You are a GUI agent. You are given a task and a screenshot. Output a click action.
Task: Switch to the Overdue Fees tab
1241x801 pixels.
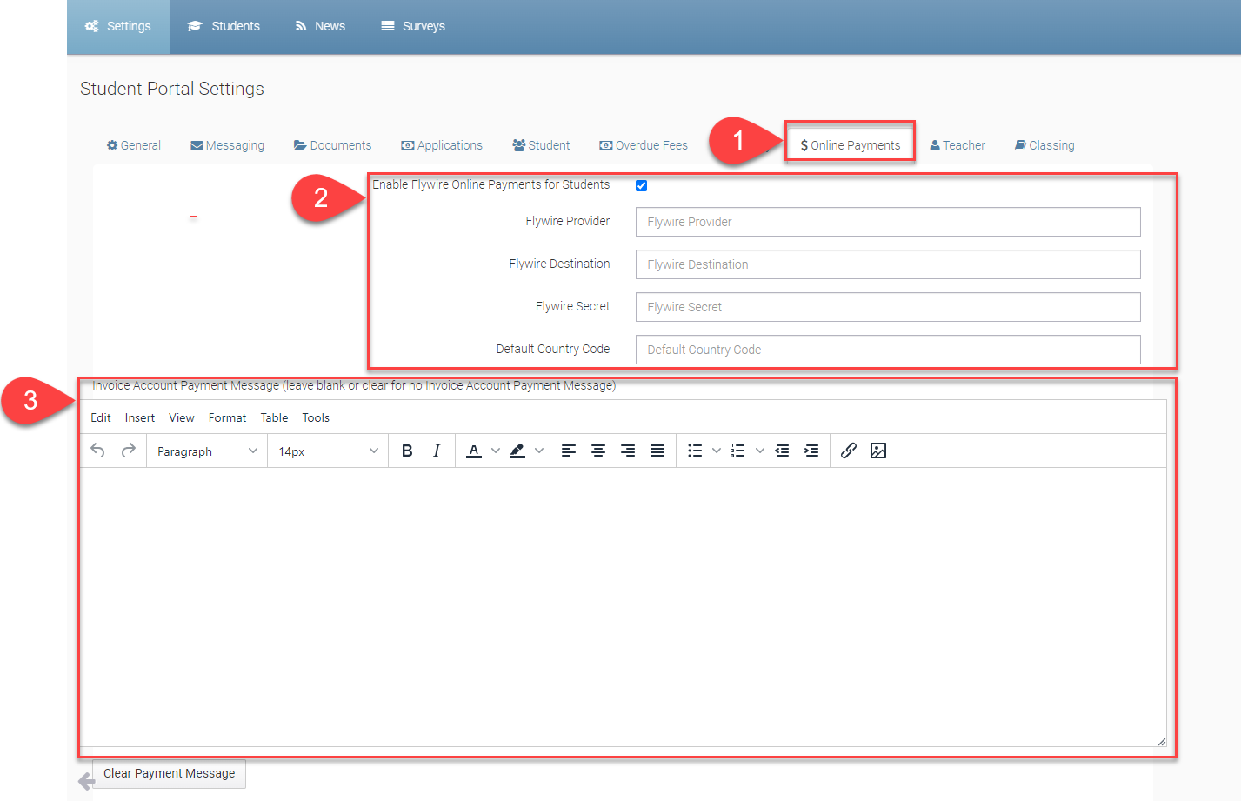pos(644,145)
